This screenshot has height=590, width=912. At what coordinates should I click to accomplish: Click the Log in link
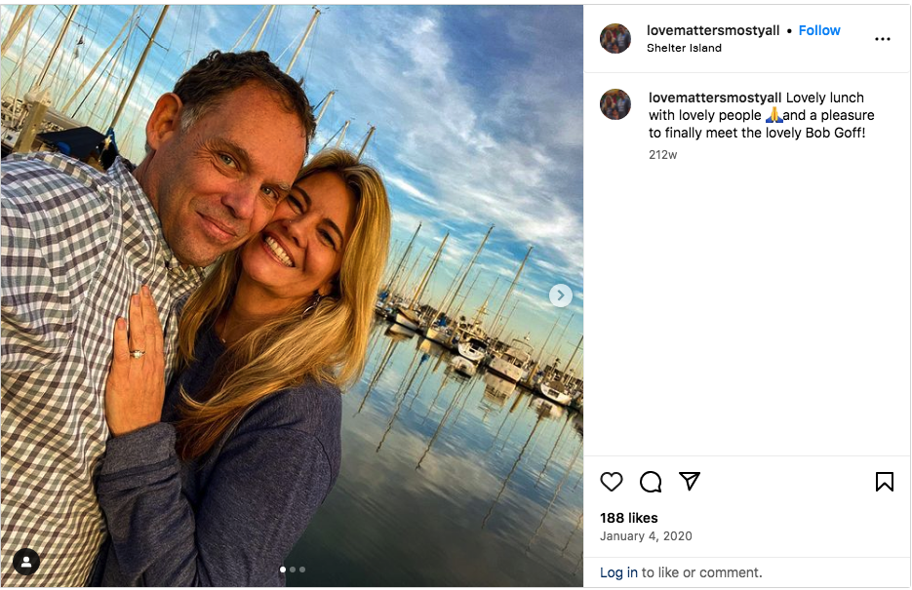[x=618, y=572]
